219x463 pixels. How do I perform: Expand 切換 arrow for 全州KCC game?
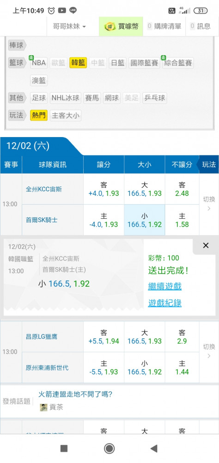[209, 204]
